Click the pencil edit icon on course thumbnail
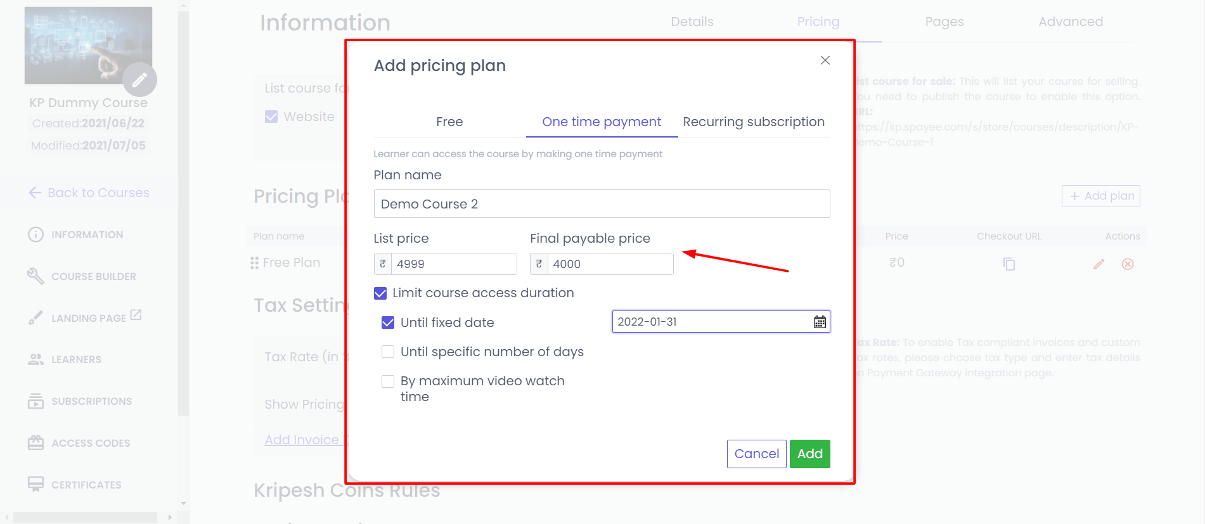 coord(139,80)
